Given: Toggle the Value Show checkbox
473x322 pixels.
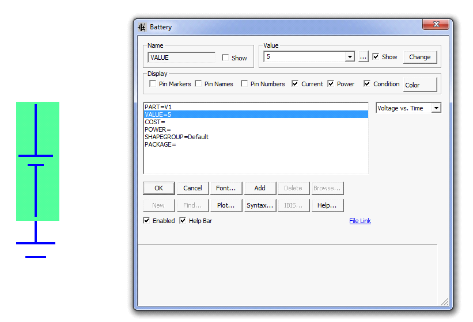Looking at the screenshot, I should (376, 56).
